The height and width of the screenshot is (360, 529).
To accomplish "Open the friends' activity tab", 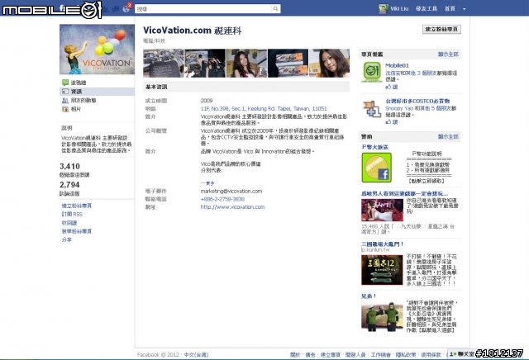I will [x=83, y=100].
